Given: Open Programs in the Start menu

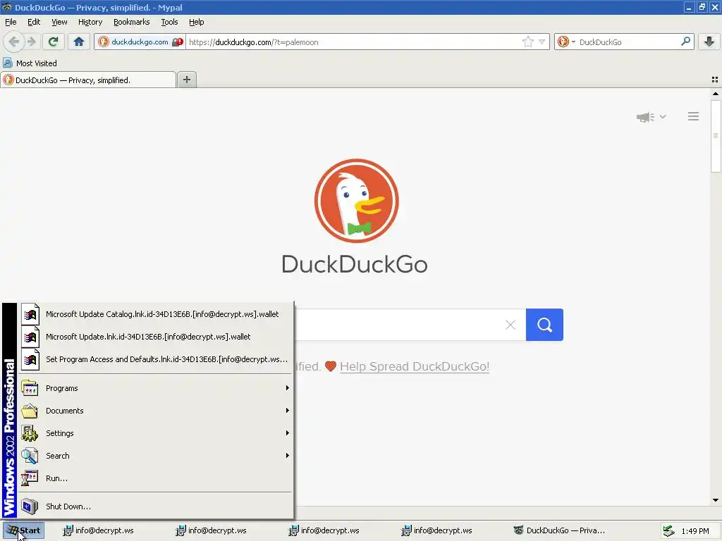Looking at the screenshot, I should click(155, 388).
